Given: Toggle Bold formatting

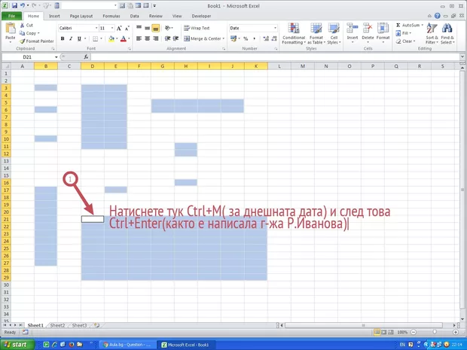Looking at the screenshot, I should [63, 38].
